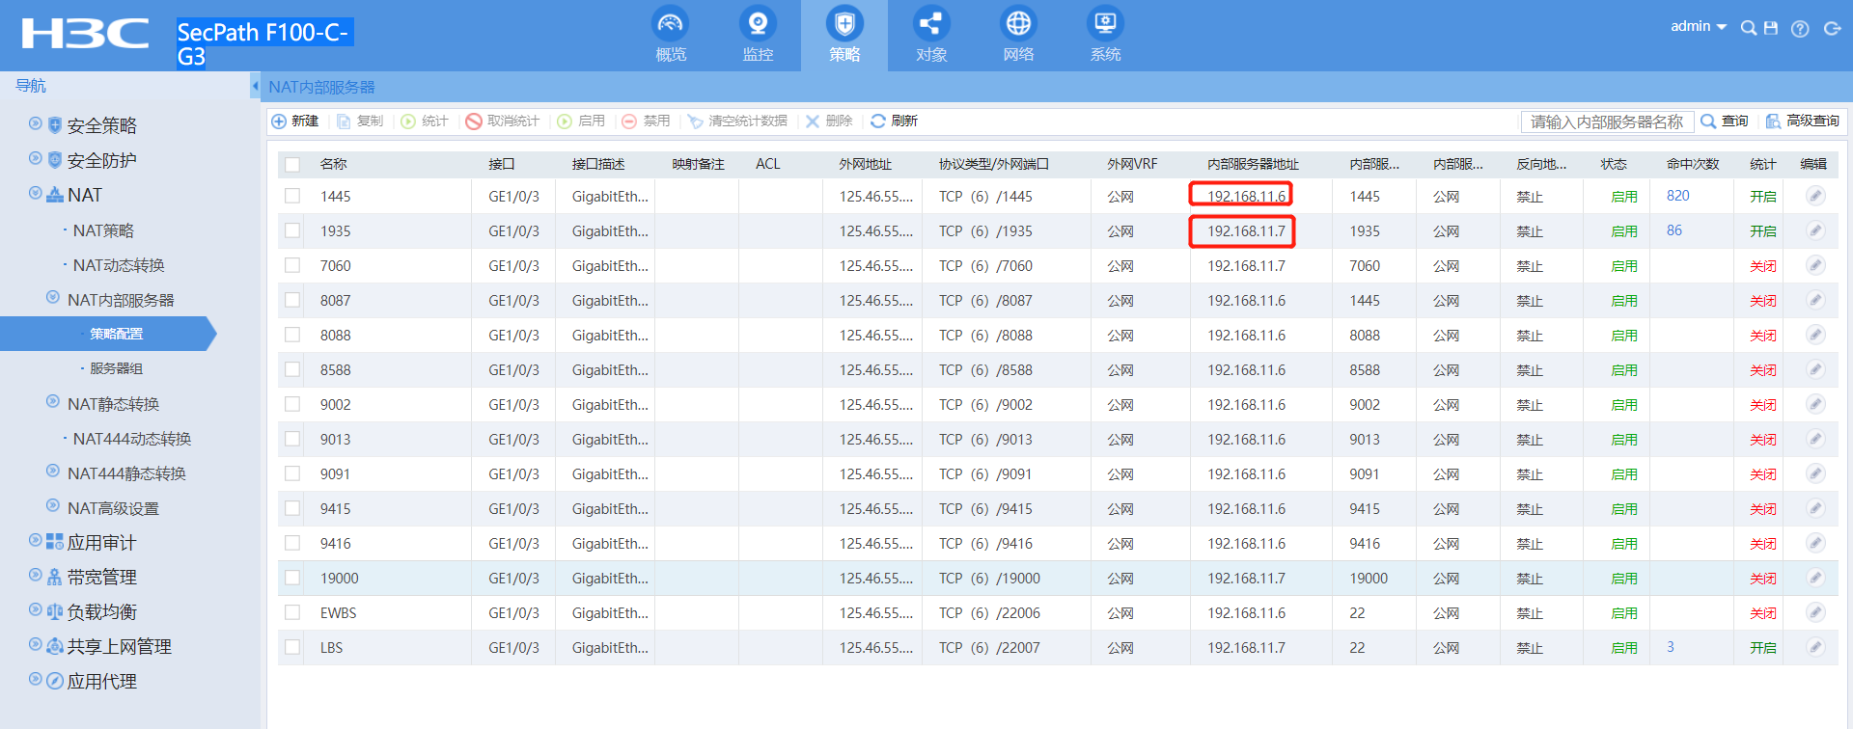Click the 高级查询 advanced query button
This screenshot has width=1853, height=729.
point(1803,121)
